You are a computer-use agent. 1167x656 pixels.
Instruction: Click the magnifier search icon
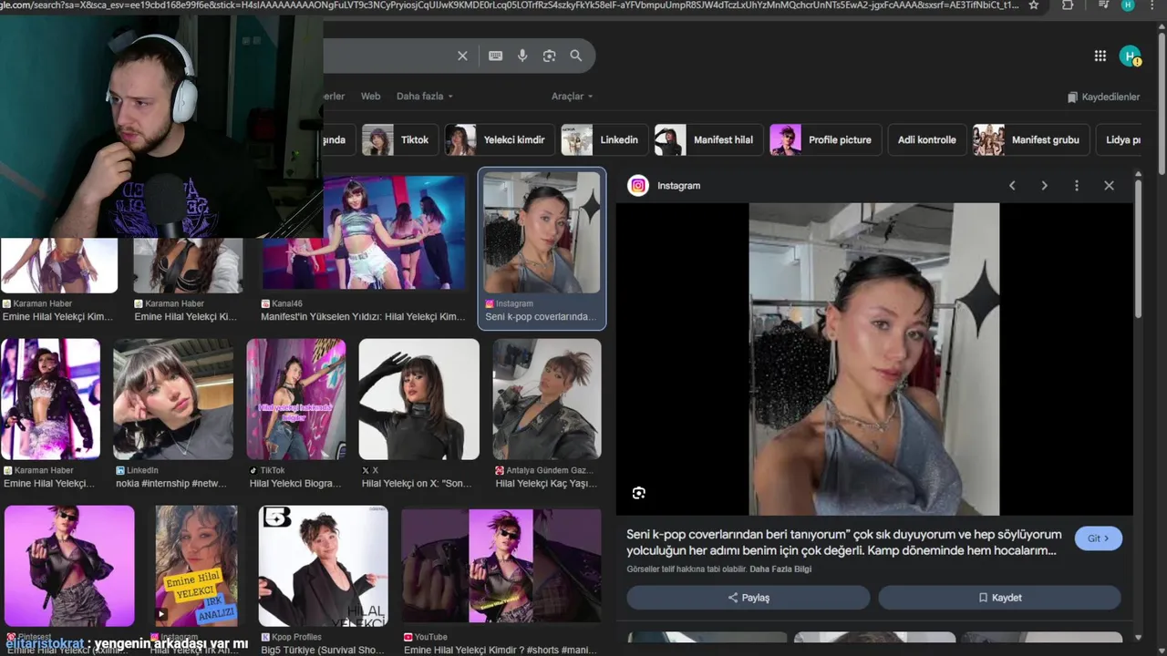576,56
